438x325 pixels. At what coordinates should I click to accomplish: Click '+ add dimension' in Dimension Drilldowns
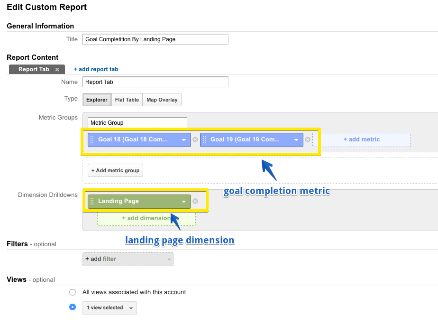(x=146, y=218)
